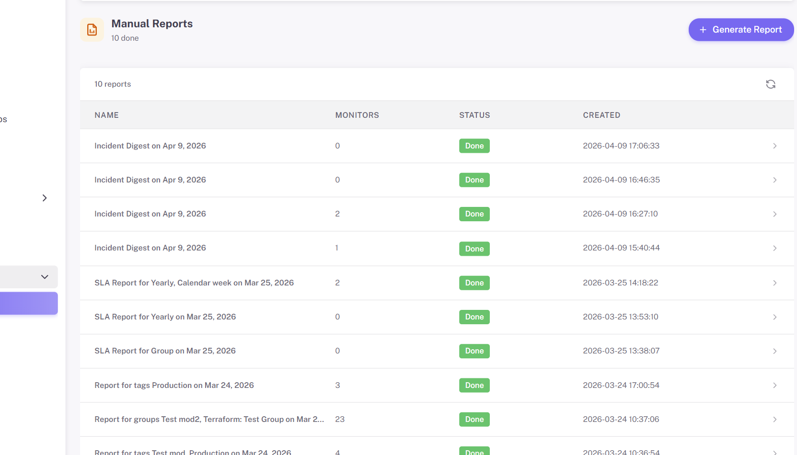The width and height of the screenshot is (797, 455).
Task: Open the SLA Report for Yearly on Mar 25
Action: point(165,317)
